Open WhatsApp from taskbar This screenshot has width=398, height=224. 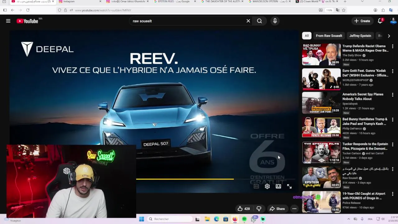click(x=254, y=219)
